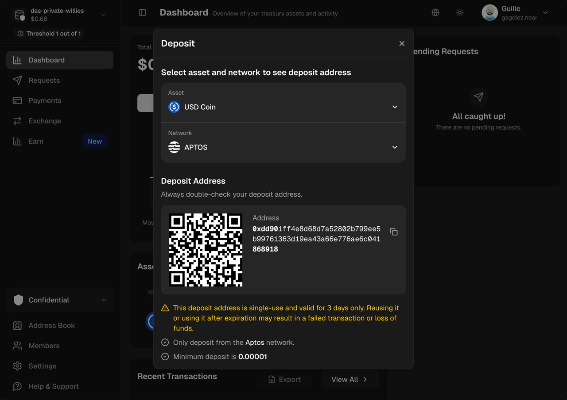Click the Members people icon
567x400 pixels.
click(x=17, y=346)
